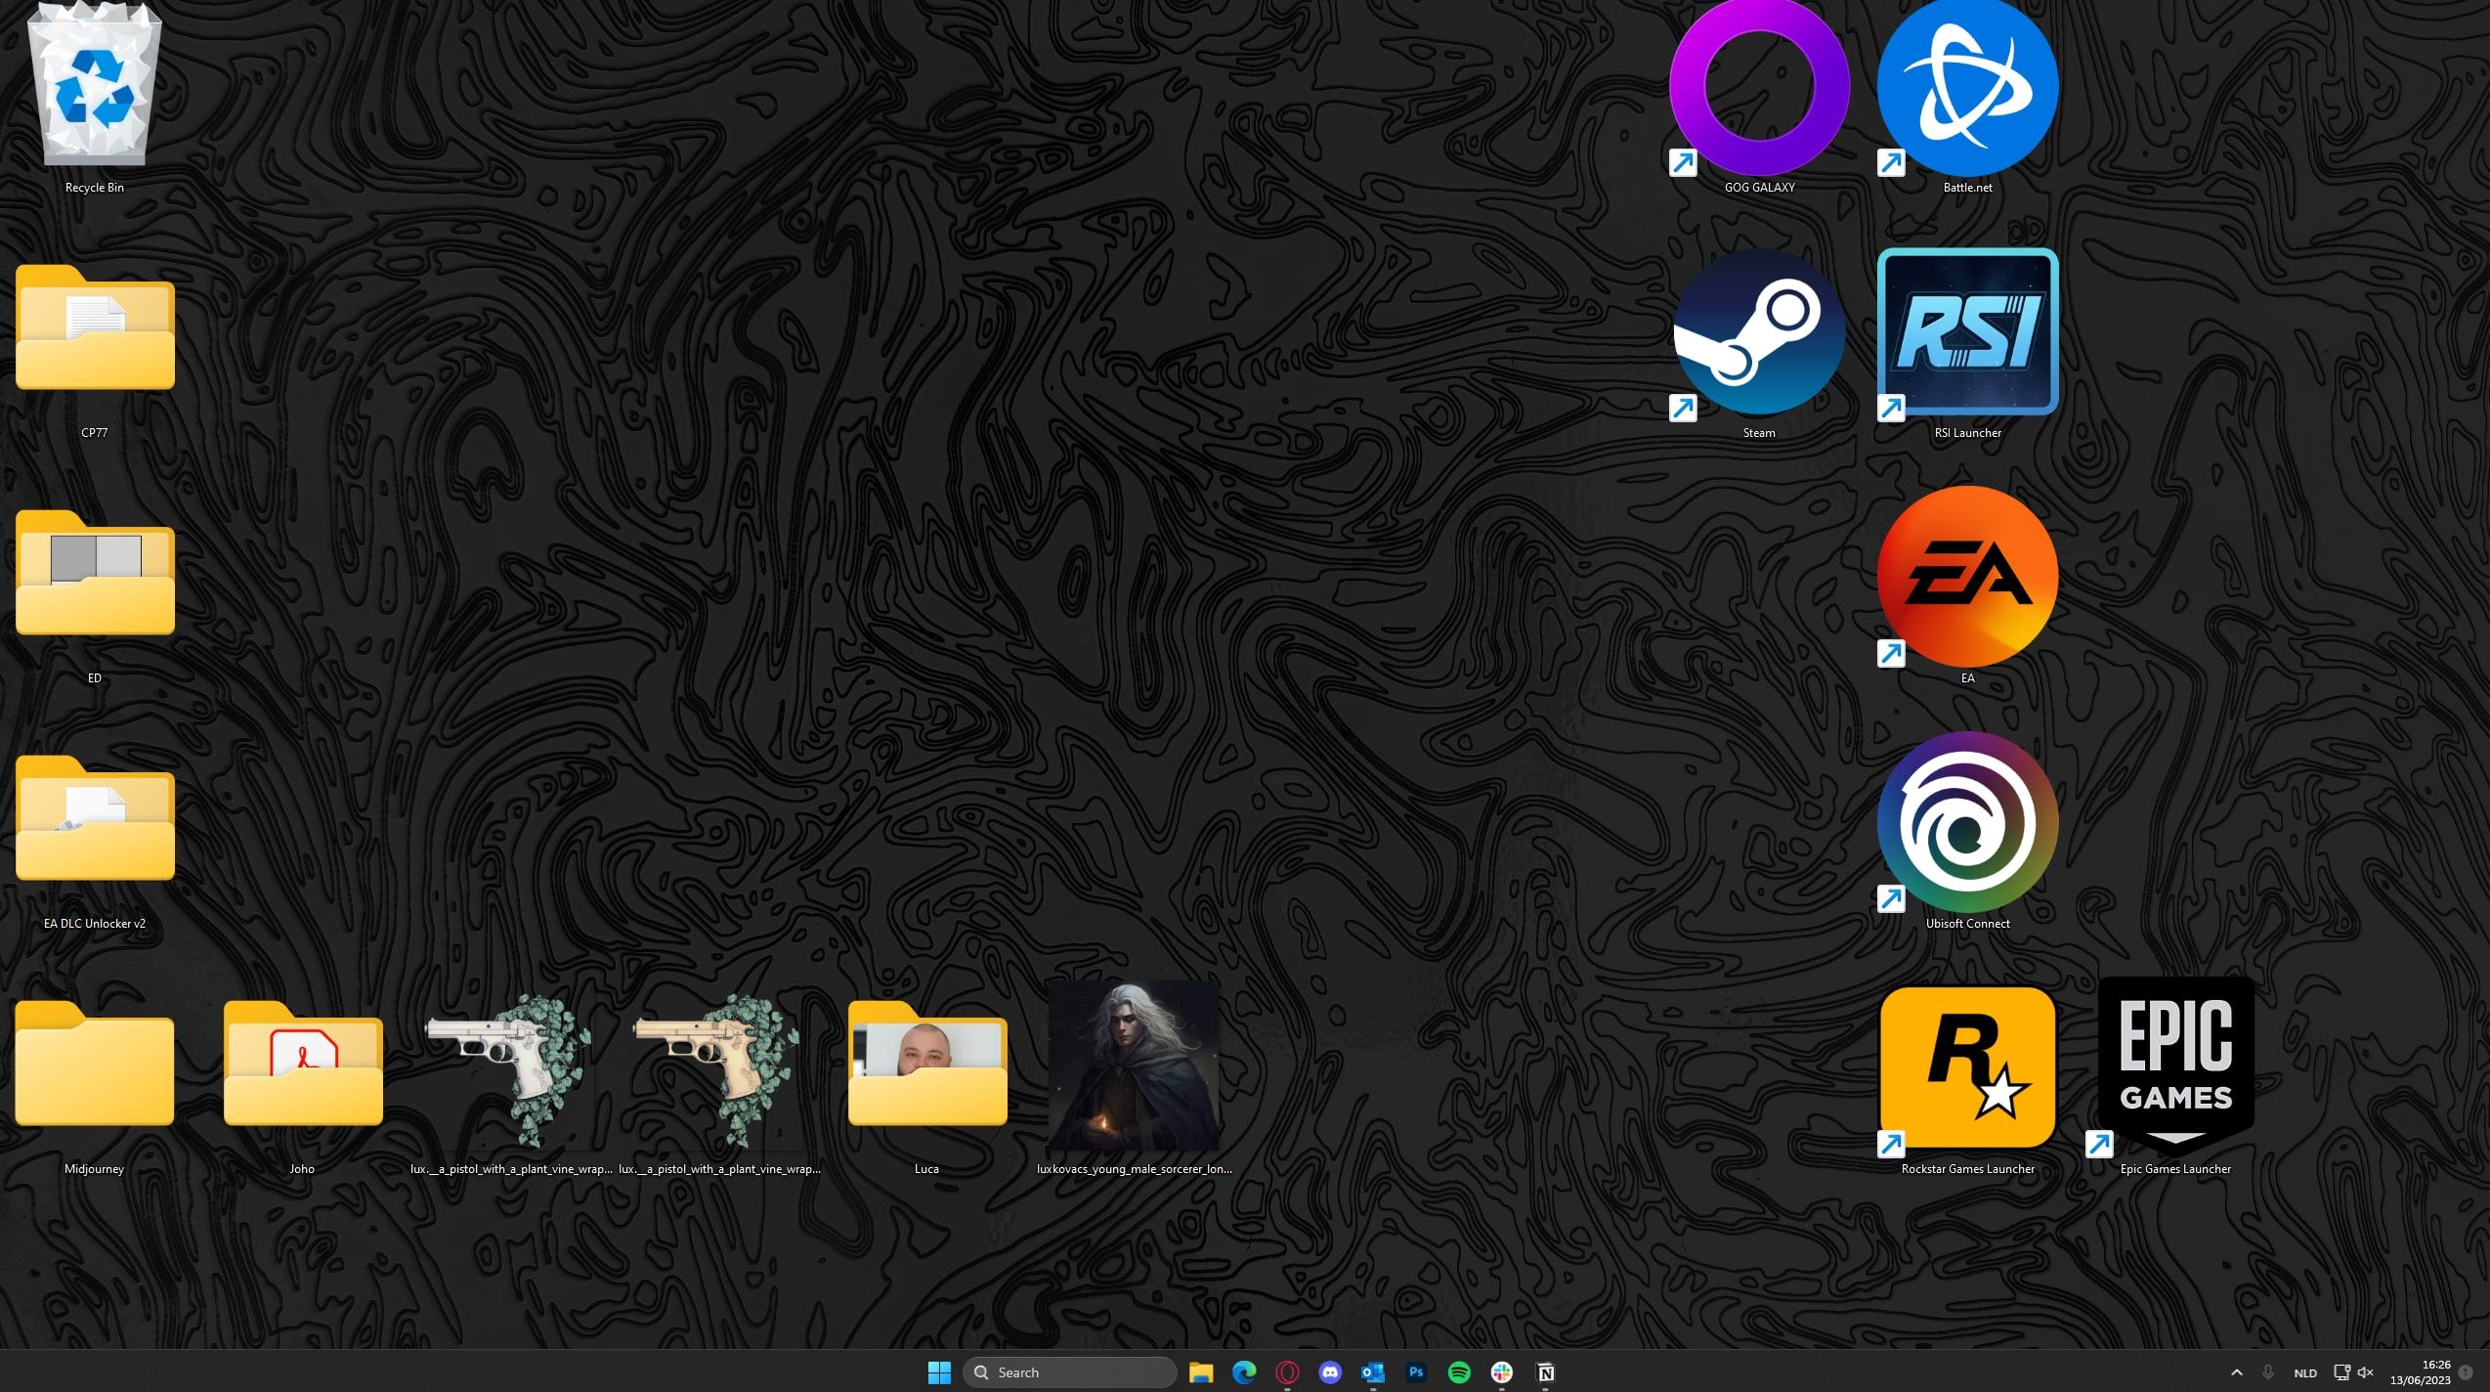Launch Rockstar Games Launcher shortcut
This screenshot has width=2490, height=1392.
[1967, 1067]
